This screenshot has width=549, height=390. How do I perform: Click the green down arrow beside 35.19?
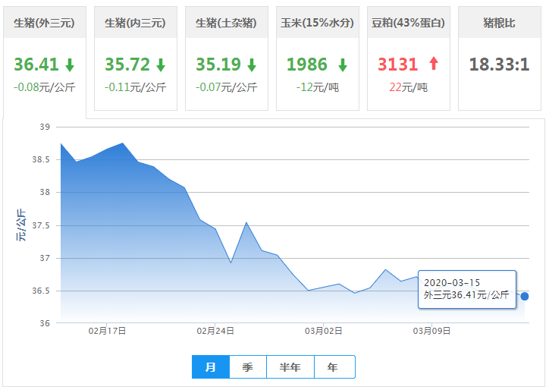tap(252, 64)
